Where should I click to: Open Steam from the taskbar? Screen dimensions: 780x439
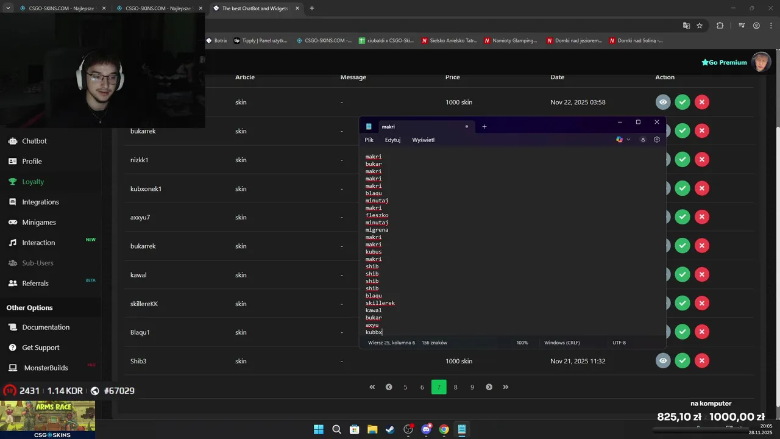click(390, 429)
